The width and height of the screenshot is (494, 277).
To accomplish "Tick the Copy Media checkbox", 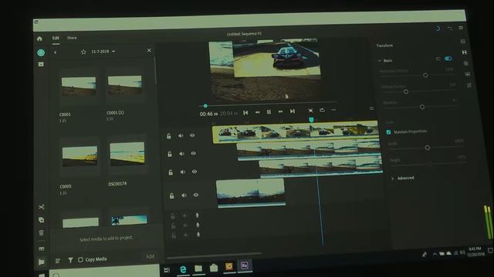I will (x=80, y=260).
